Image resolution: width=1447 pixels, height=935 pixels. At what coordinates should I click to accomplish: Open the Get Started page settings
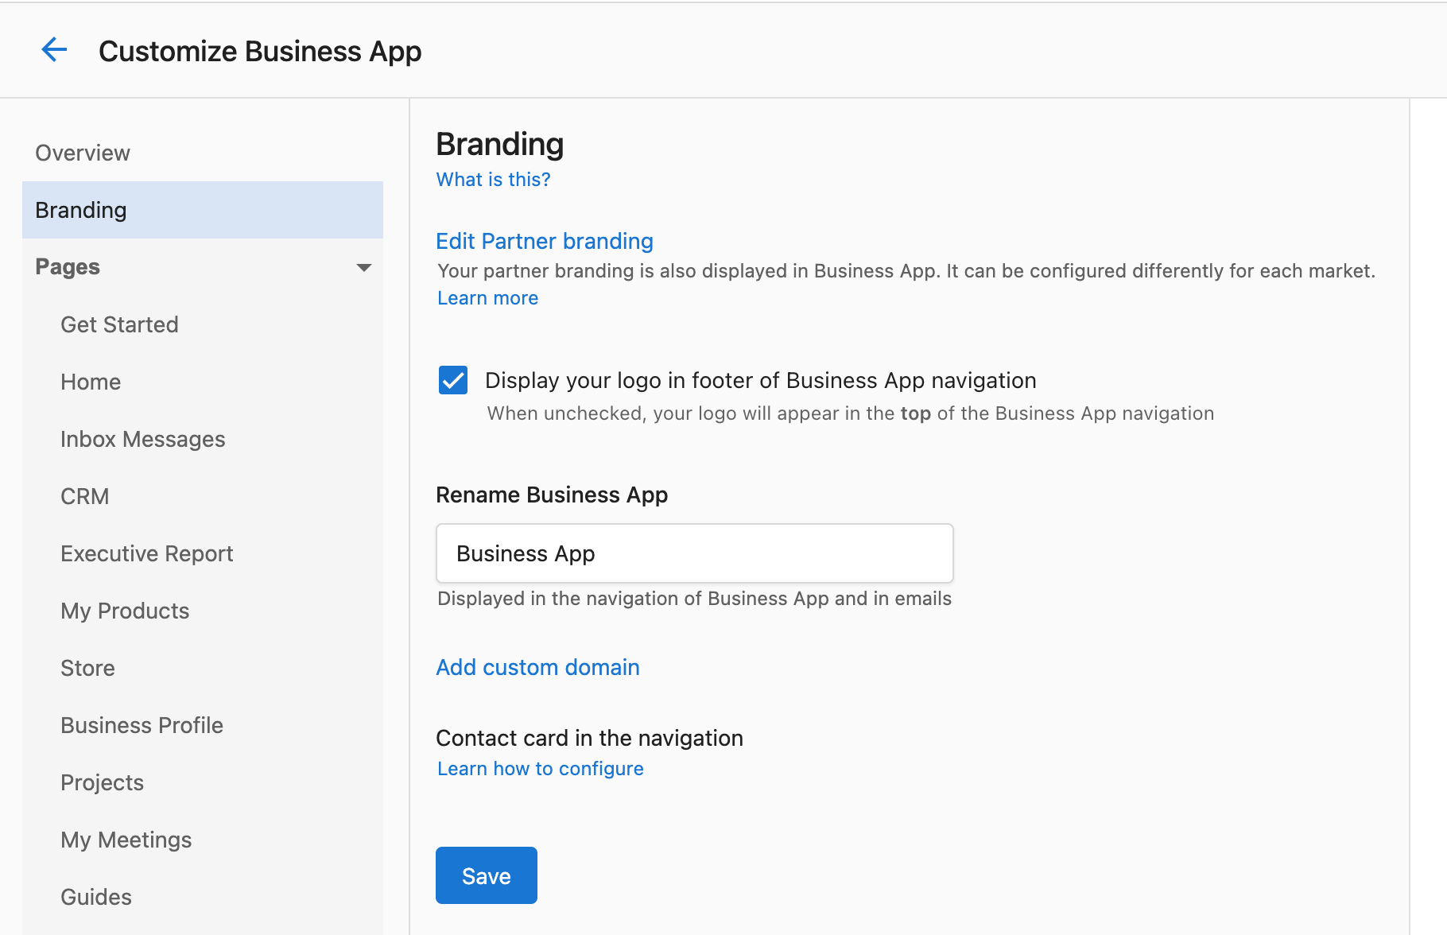(119, 324)
